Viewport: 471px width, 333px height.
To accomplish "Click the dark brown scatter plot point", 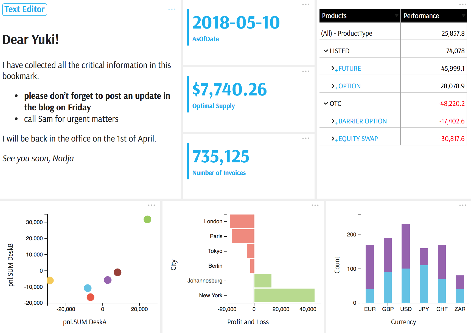I will [117, 272].
